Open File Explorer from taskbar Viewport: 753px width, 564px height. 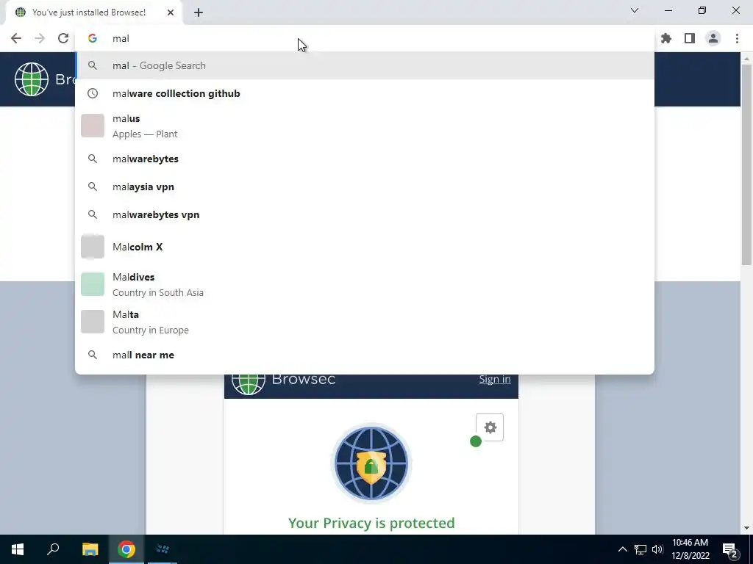tap(90, 549)
